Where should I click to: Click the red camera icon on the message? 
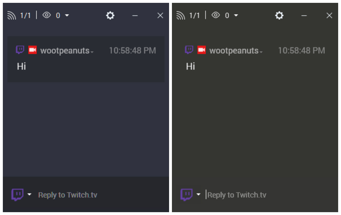[32, 50]
